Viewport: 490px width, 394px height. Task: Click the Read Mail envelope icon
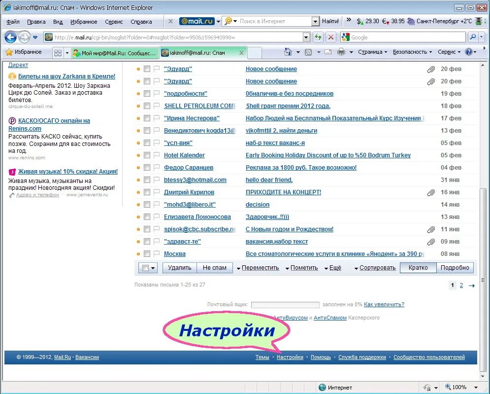pyautogui.click(x=328, y=52)
